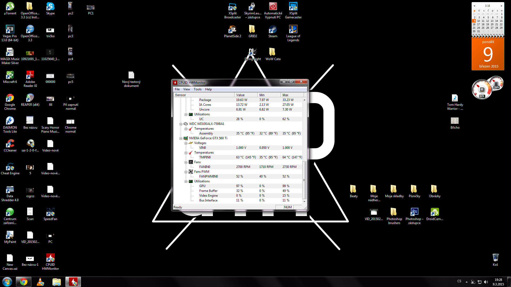Click the Sensor column header
511x287 pixels.
204,95
